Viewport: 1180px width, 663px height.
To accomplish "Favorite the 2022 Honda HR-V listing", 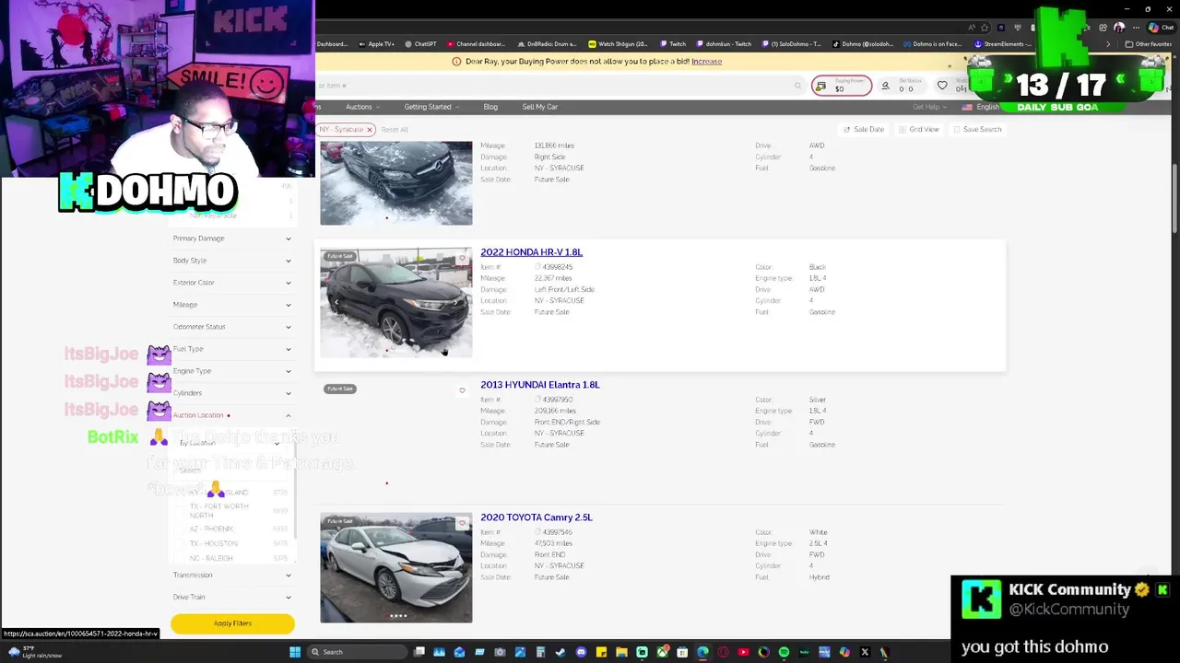I will pyautogui.click(x=462, y=258).
